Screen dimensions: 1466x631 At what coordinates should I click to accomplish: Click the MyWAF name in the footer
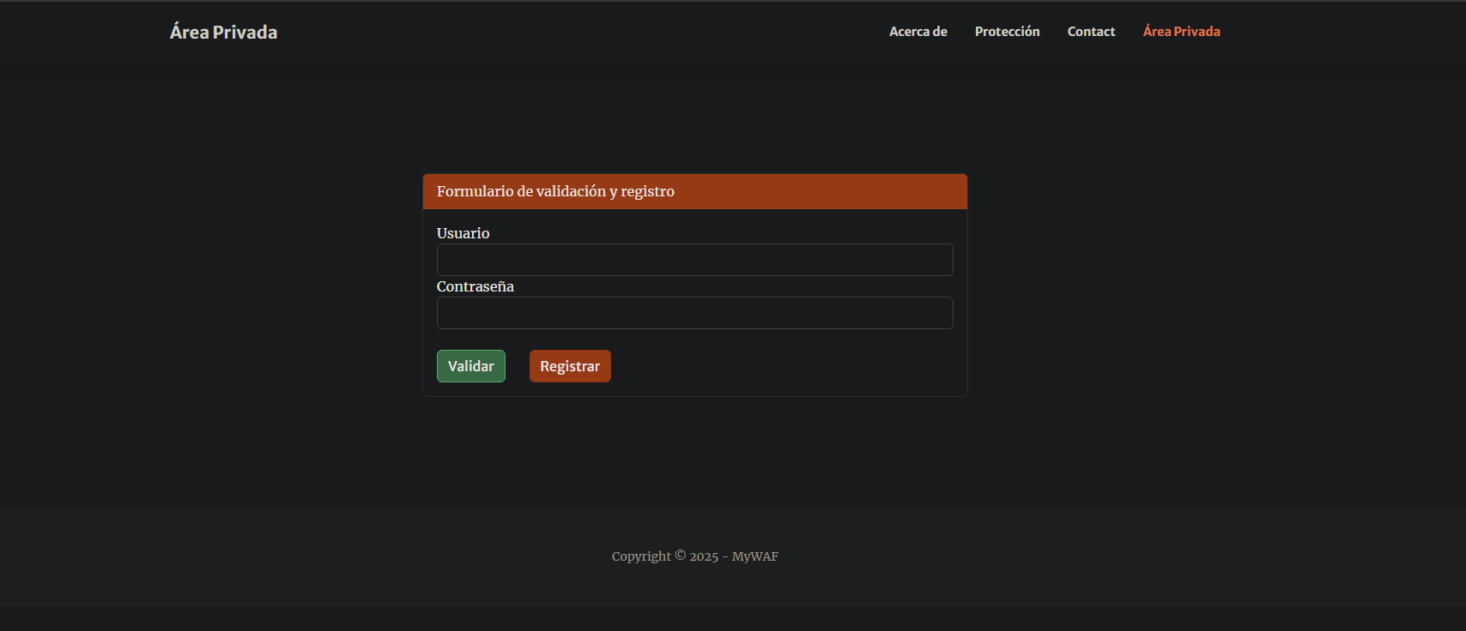[x=754, y=556]
